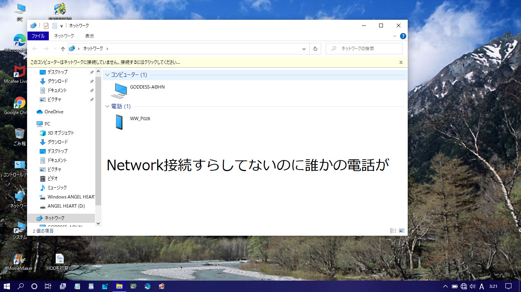Dismiss the yellow notification bar

point(401,62)
